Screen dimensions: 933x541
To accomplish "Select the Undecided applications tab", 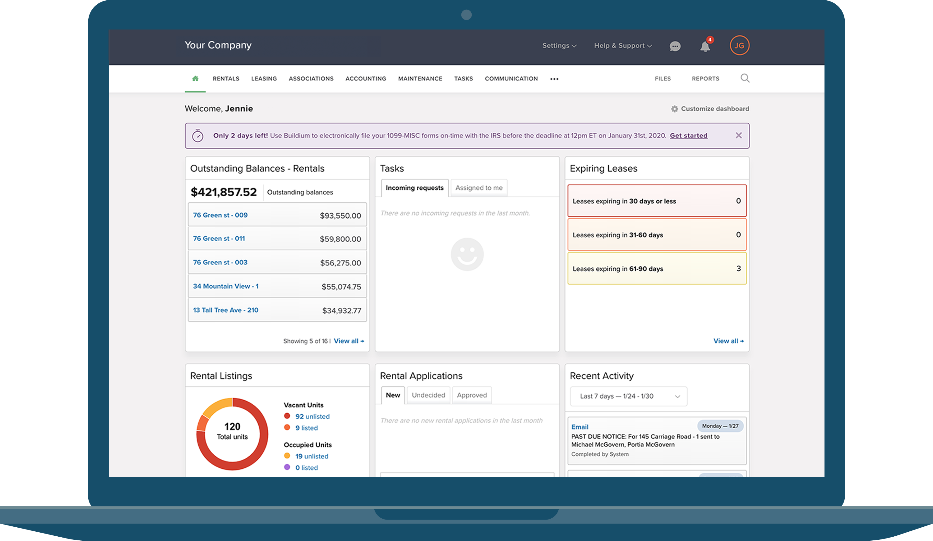I will pos(428,395).
